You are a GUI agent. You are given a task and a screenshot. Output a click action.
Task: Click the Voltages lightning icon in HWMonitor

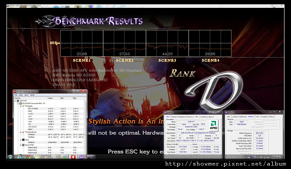[x=23, y=106]
